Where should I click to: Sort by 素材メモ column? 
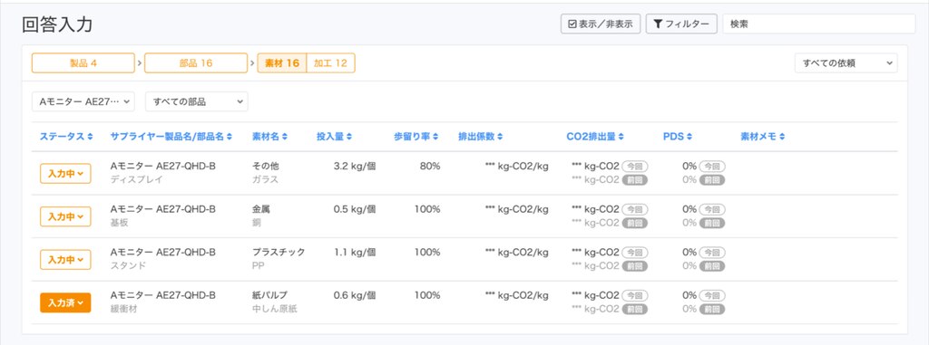pyautogui.click(x=762, y=137)
